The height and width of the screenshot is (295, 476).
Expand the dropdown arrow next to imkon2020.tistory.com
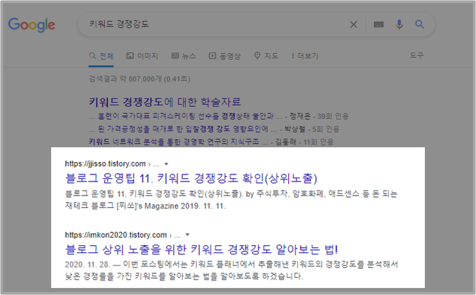click(188, 234)
